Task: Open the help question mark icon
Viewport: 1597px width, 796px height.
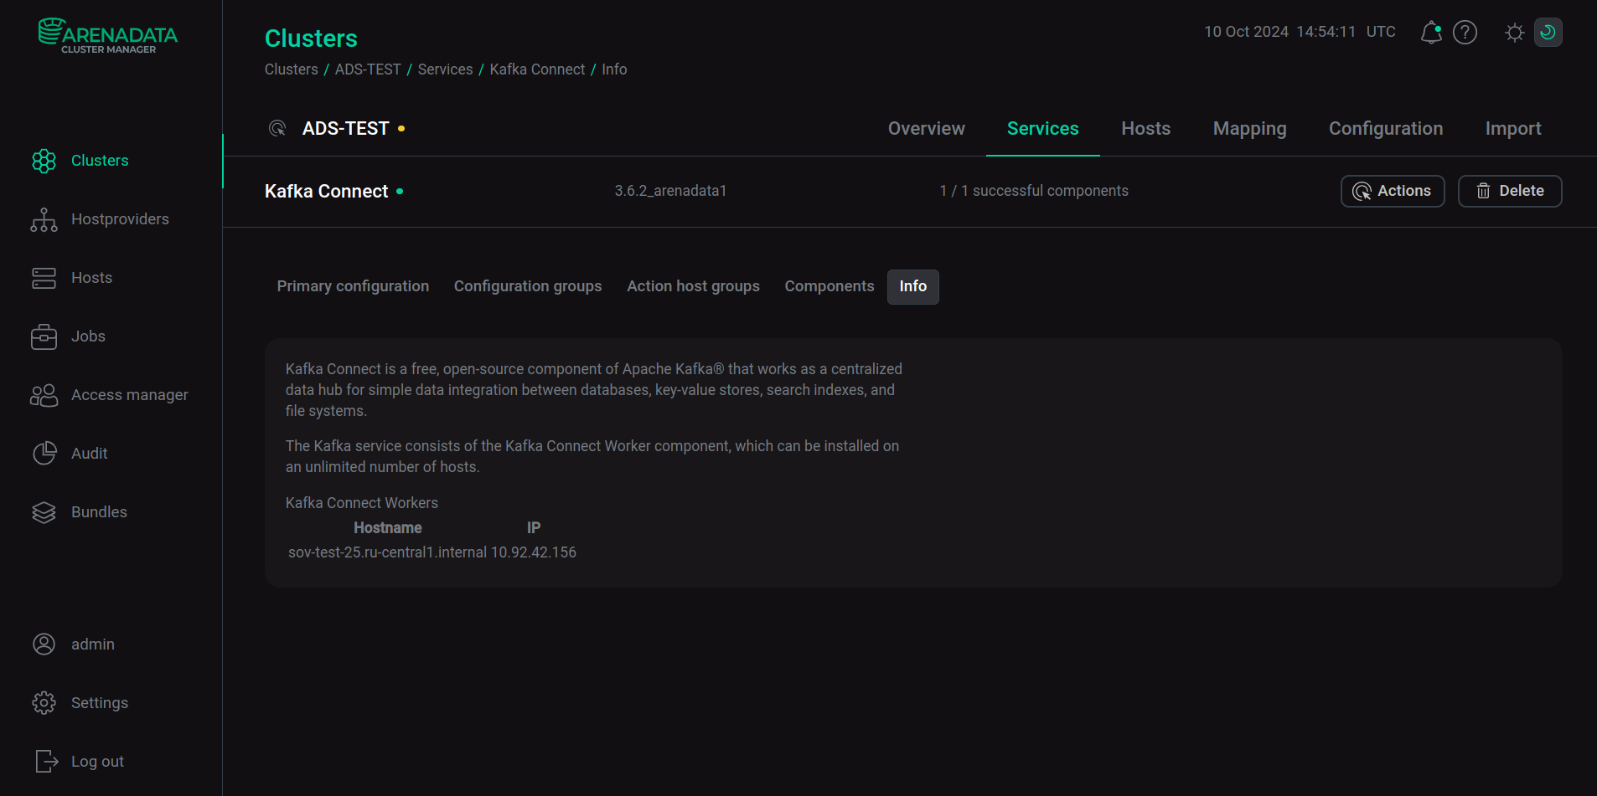Action: tap(1465, 33)
